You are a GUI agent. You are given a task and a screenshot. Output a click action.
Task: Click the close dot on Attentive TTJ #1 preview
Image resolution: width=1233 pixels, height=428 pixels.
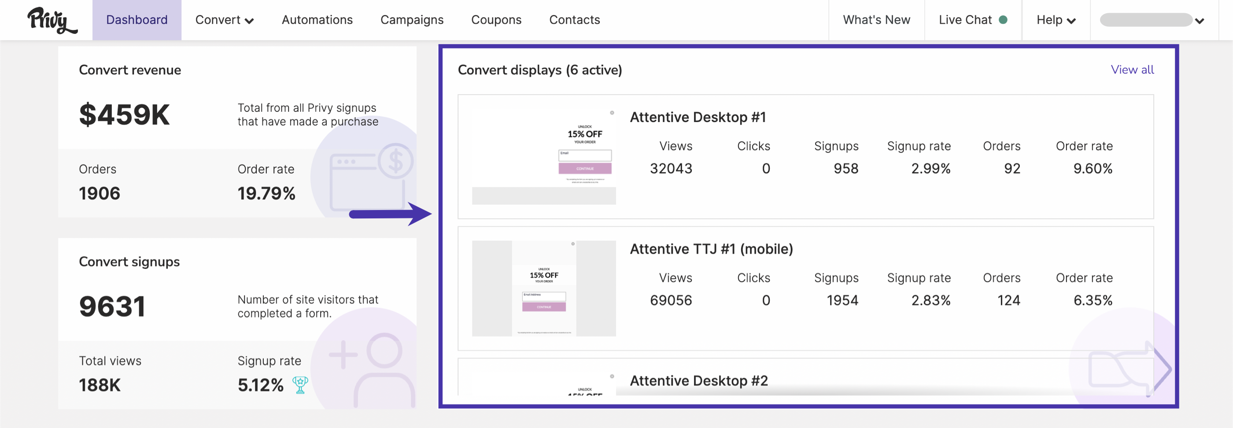point(573,244)
